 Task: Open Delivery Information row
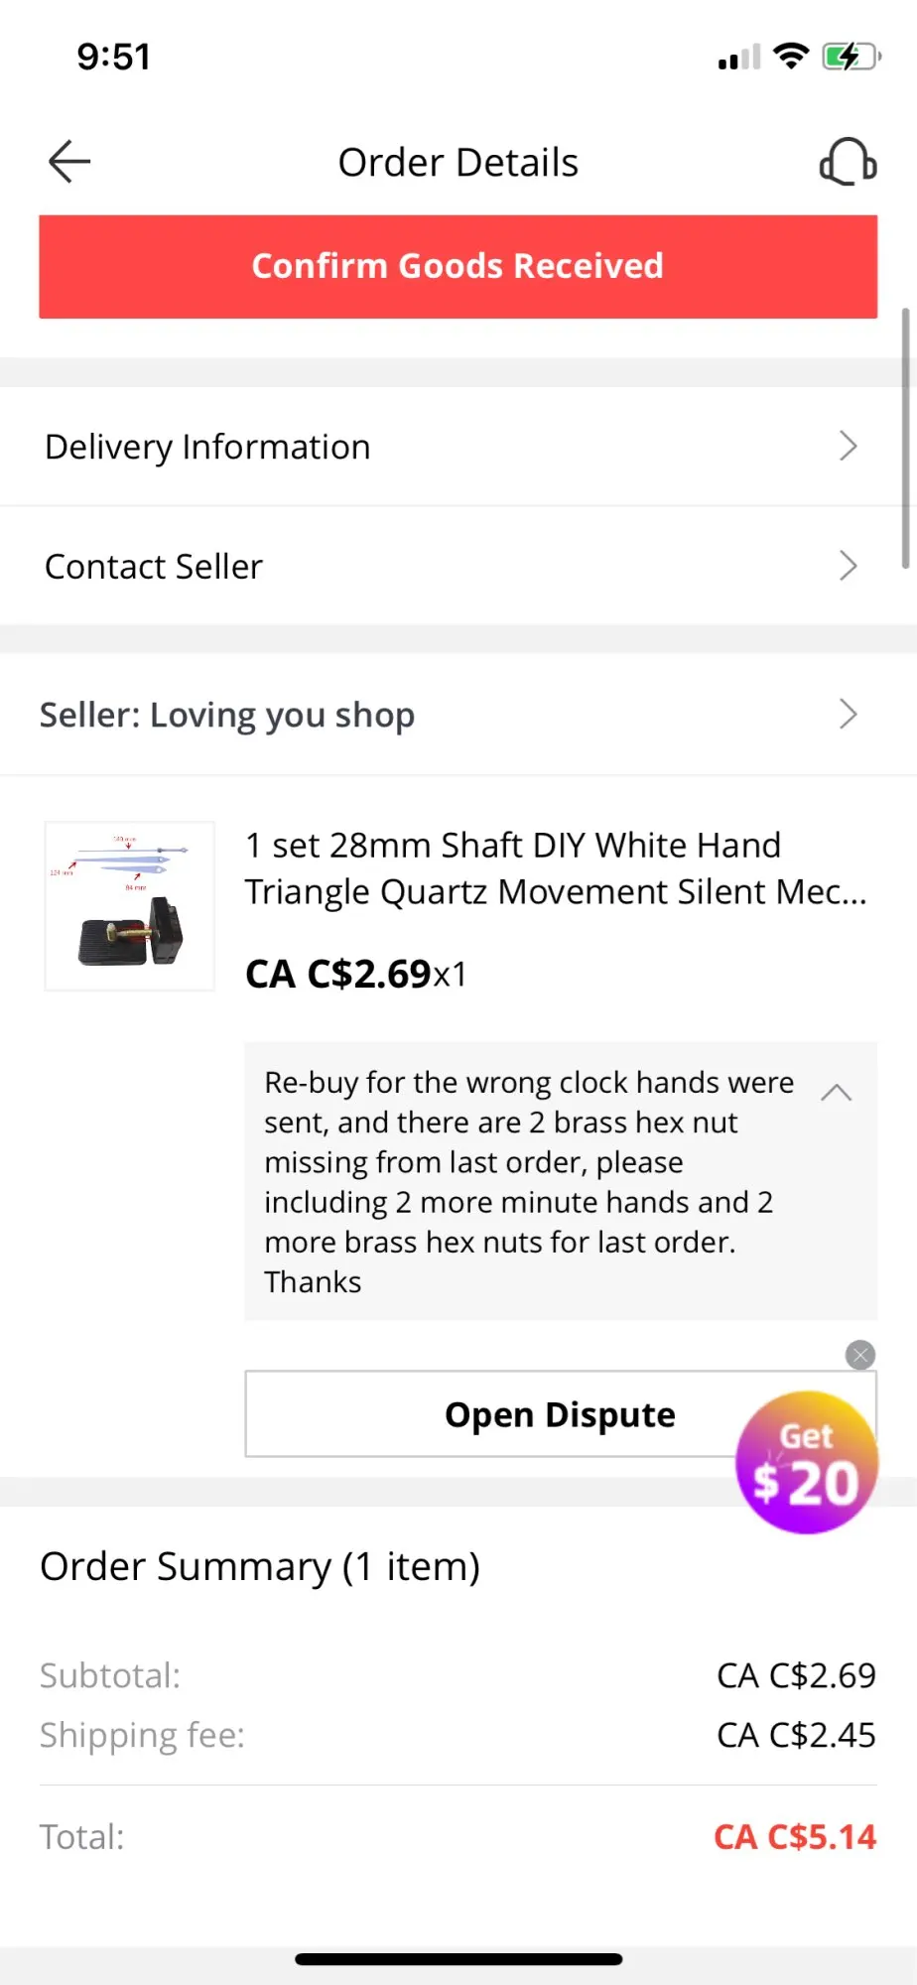[x=298, y=447]
